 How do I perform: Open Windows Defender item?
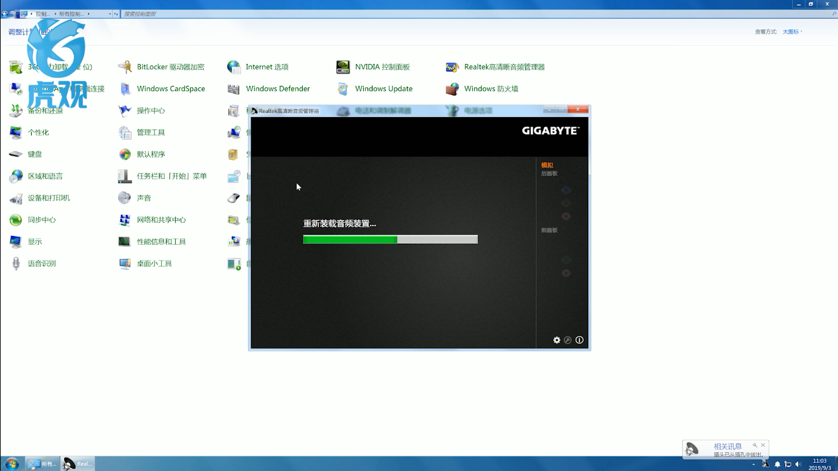click(269, 88)
